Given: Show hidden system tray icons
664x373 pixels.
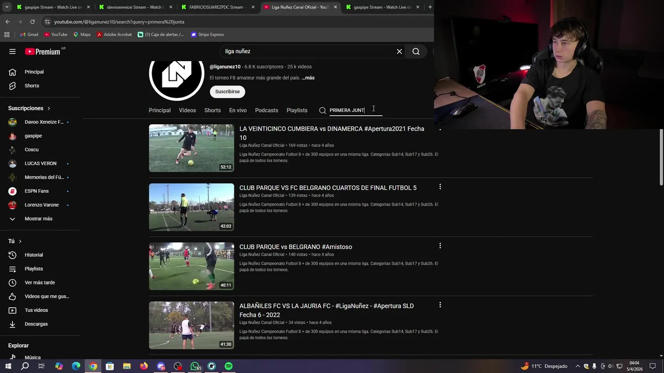Looking at the screenshot, I should 577,366.
